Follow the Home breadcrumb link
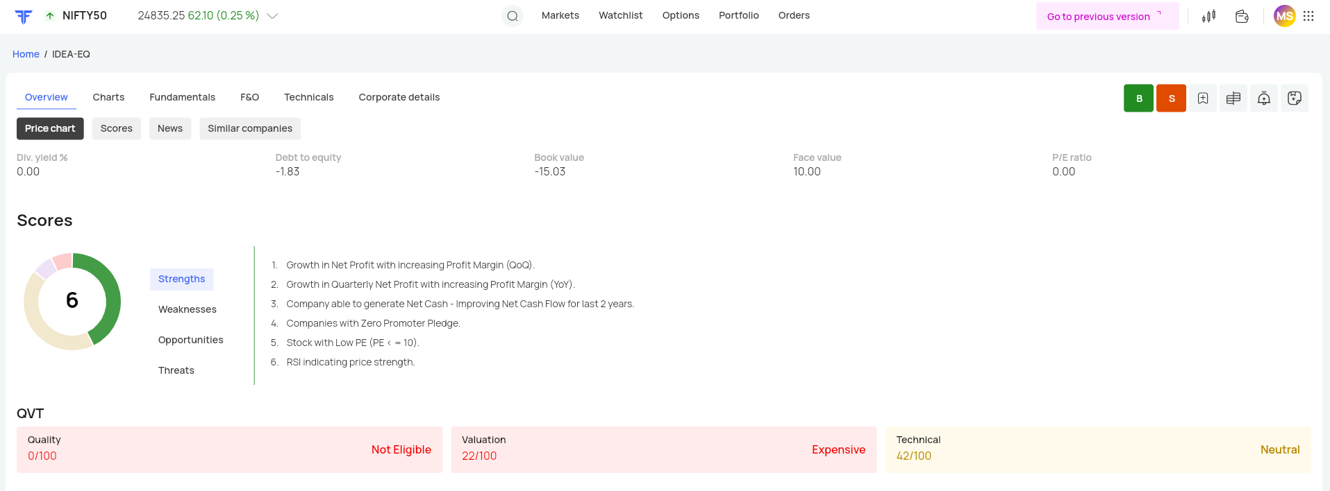Image resolution: width=1330 pixels, height=491 pixels. click(x=26, y=54)
